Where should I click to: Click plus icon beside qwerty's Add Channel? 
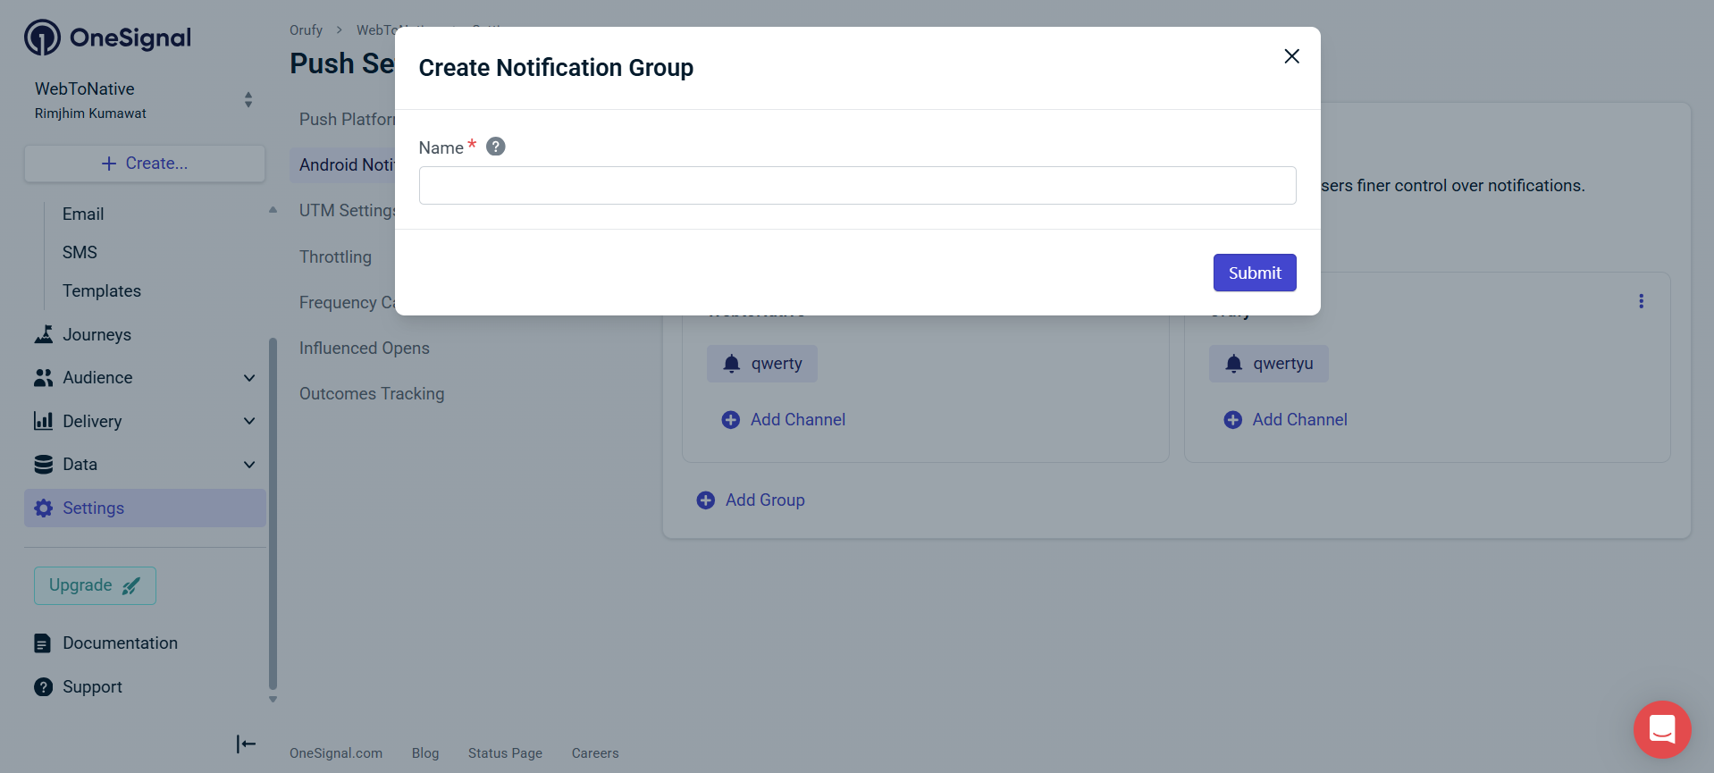tap(730, 419)
